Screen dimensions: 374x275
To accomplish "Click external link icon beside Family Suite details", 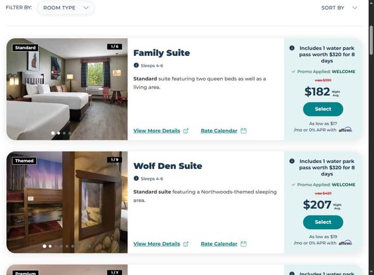I will pyautogui.click(x=186, y=131).
